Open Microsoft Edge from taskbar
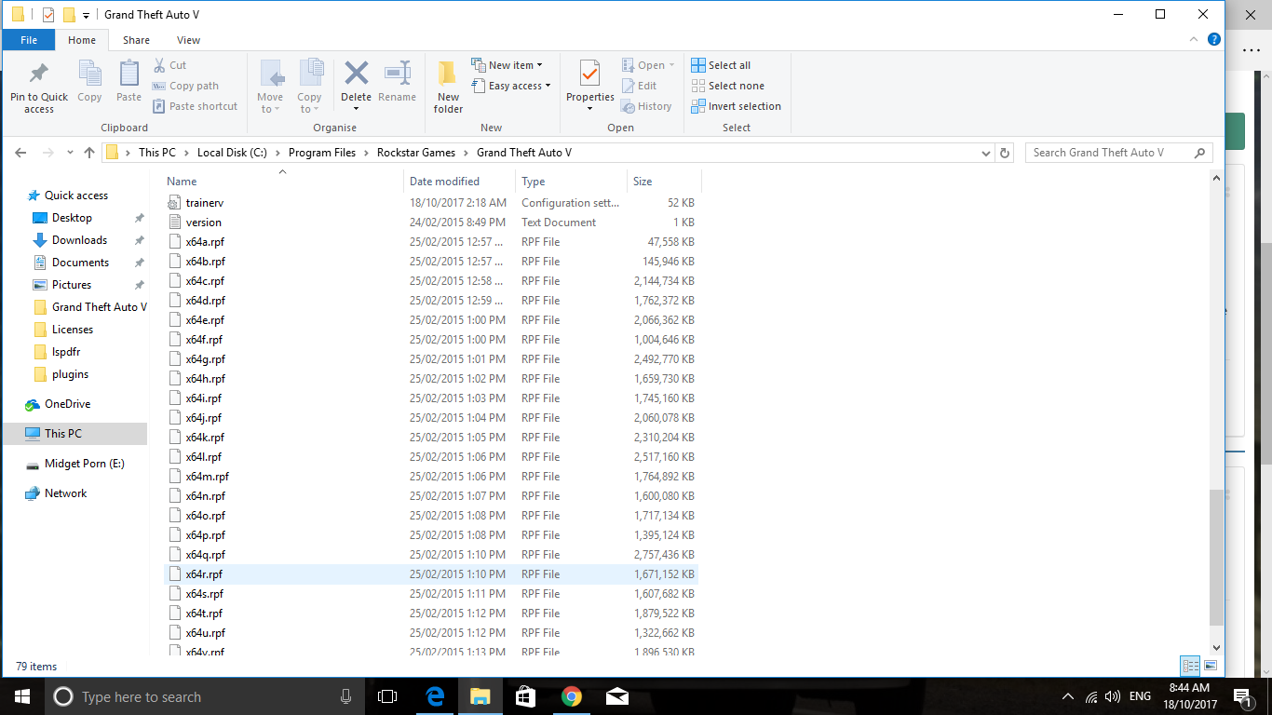 (434, 696)
